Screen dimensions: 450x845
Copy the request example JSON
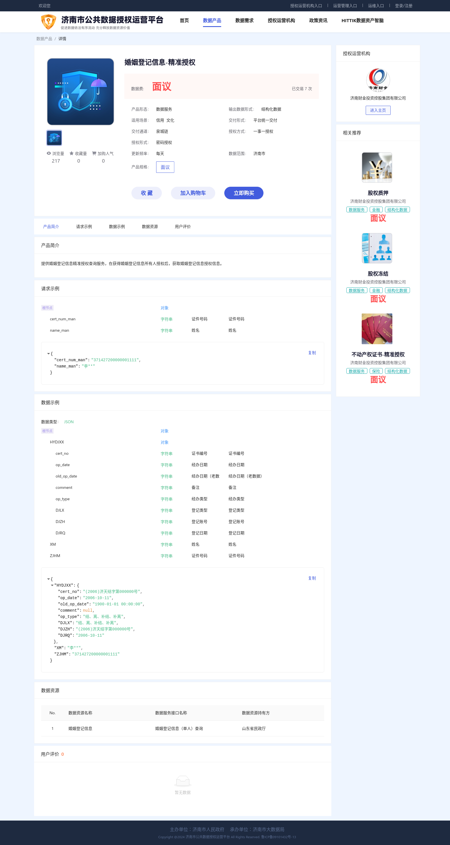(x=312, y=353)
